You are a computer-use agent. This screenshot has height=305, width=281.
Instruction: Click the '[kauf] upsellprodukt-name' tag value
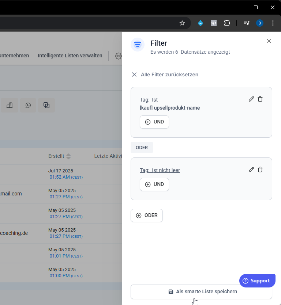[170, 108]
